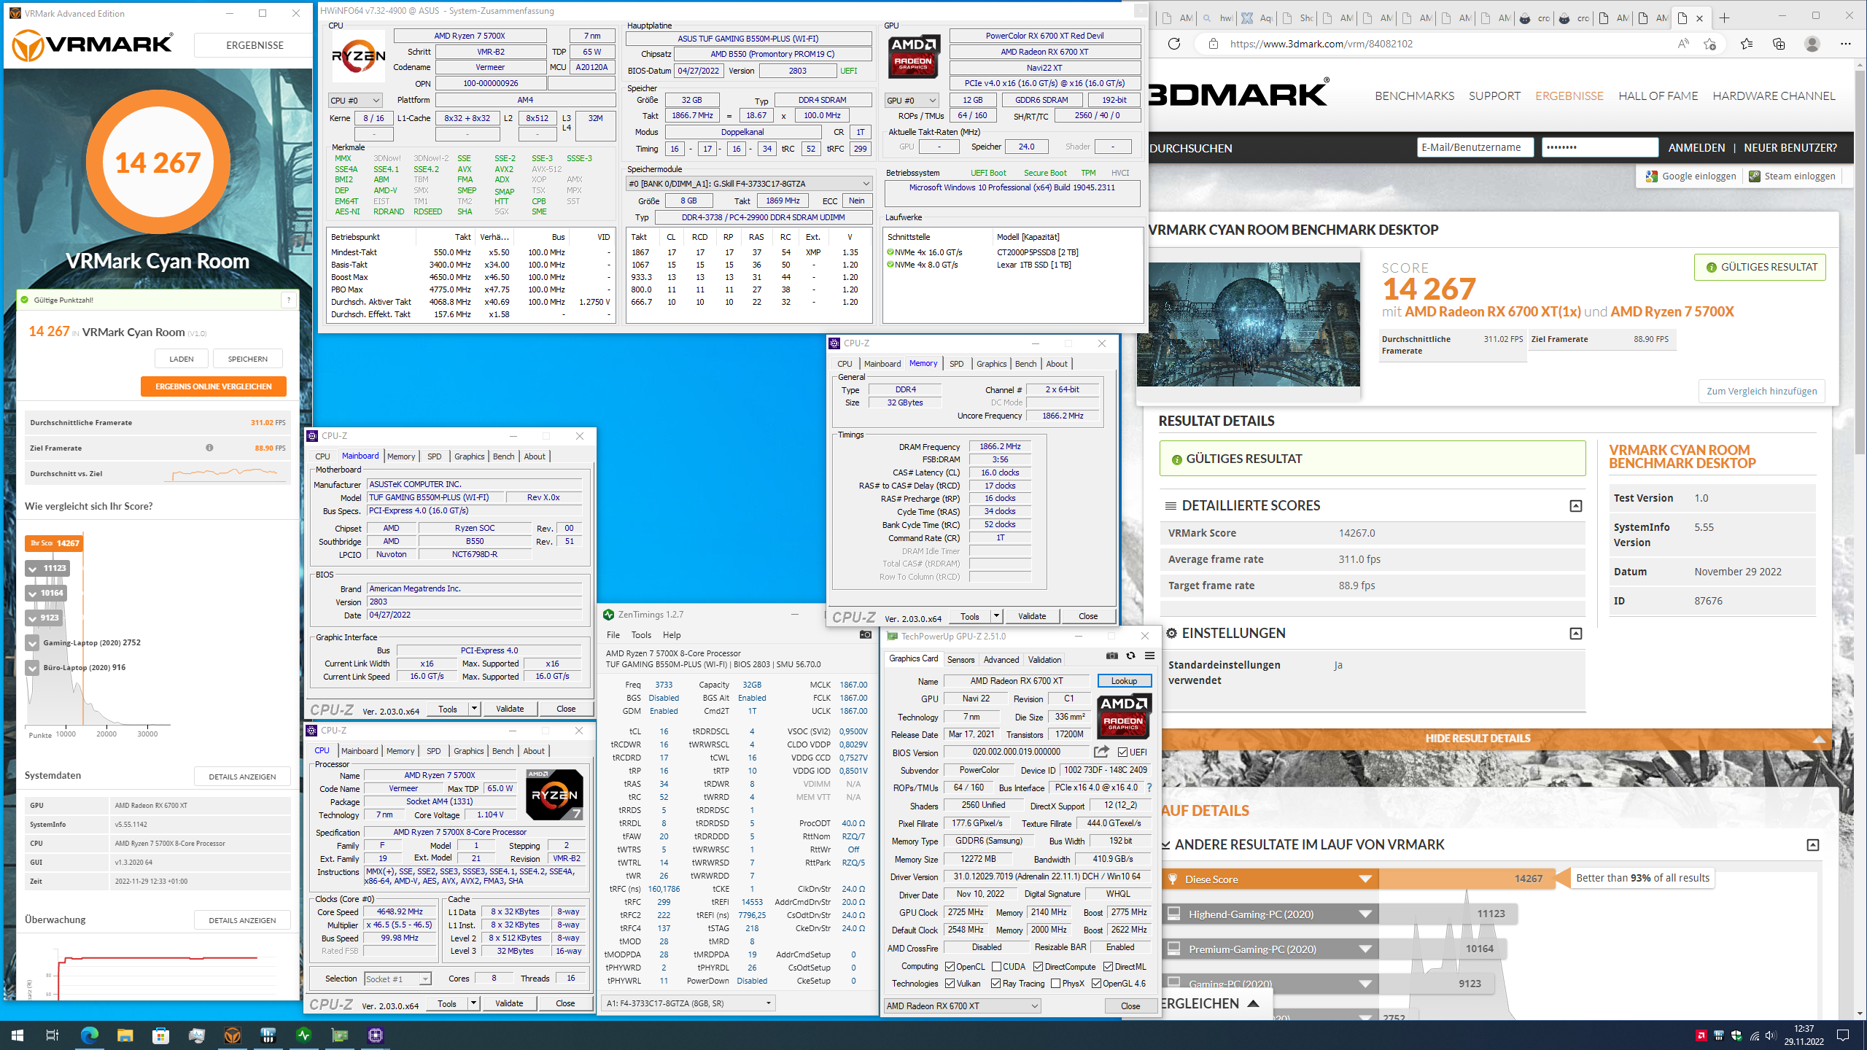Viewport: 1867px width, 1050px height.
Task: Open VRMark from the taskbar
Action: (x=233, y=1035)
